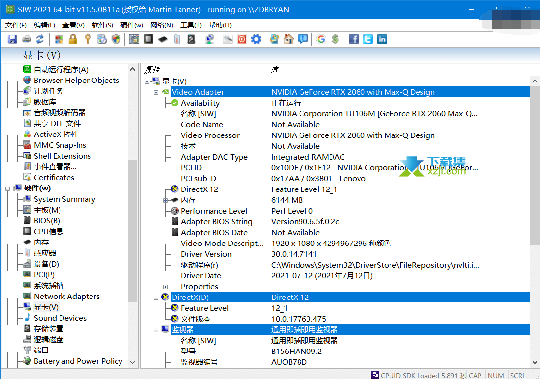The height and width of the screenshot is (379, 540).
Task: Click the security shield toolbar icon
Action: pyautogui.click(x=117, y=39)
